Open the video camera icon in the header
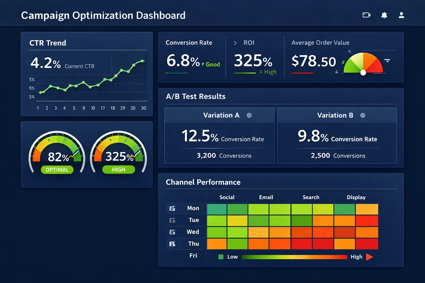 pos(366,15)
